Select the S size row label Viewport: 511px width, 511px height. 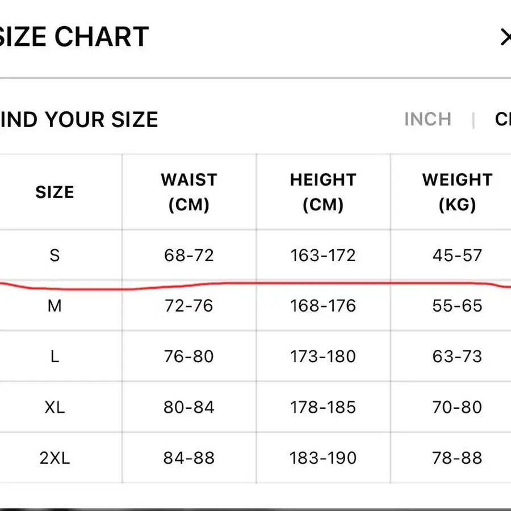(x=55, y=256)
